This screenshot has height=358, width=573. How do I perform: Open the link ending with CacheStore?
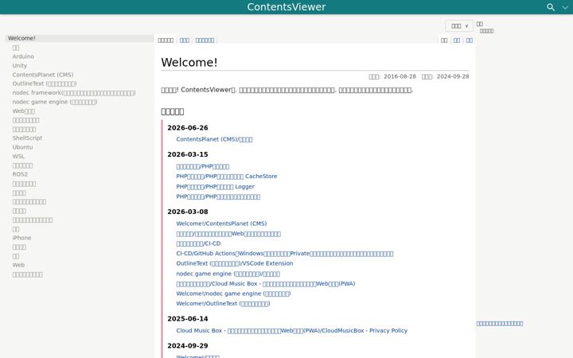pyautogui.click(x=227, y=176)
